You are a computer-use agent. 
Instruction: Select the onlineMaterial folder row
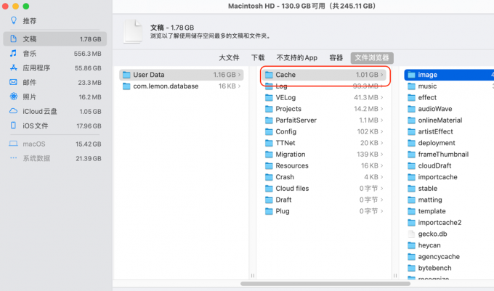coord(449,120)
